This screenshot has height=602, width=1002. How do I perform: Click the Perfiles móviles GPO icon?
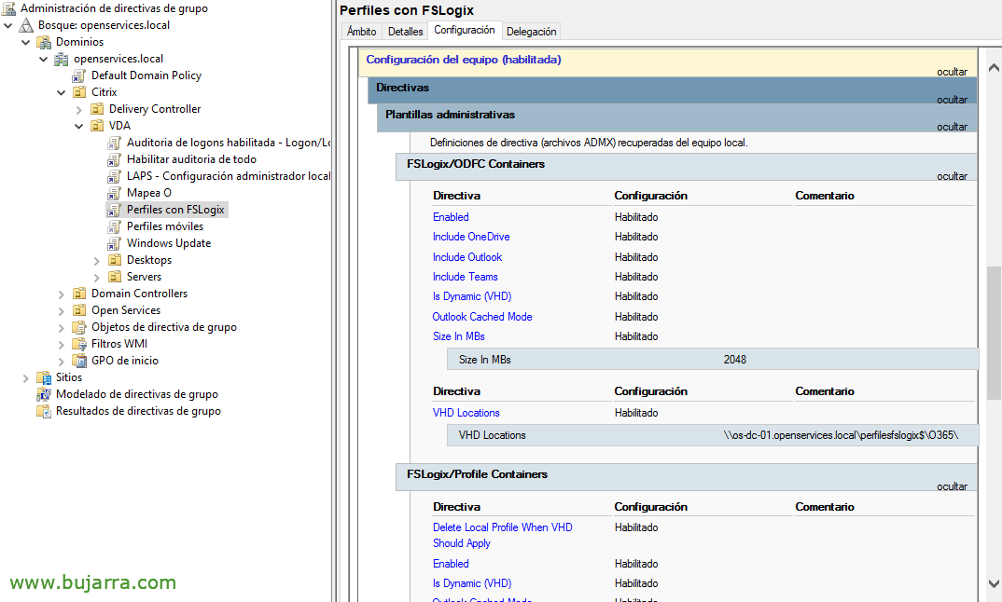tap(115, 226)
